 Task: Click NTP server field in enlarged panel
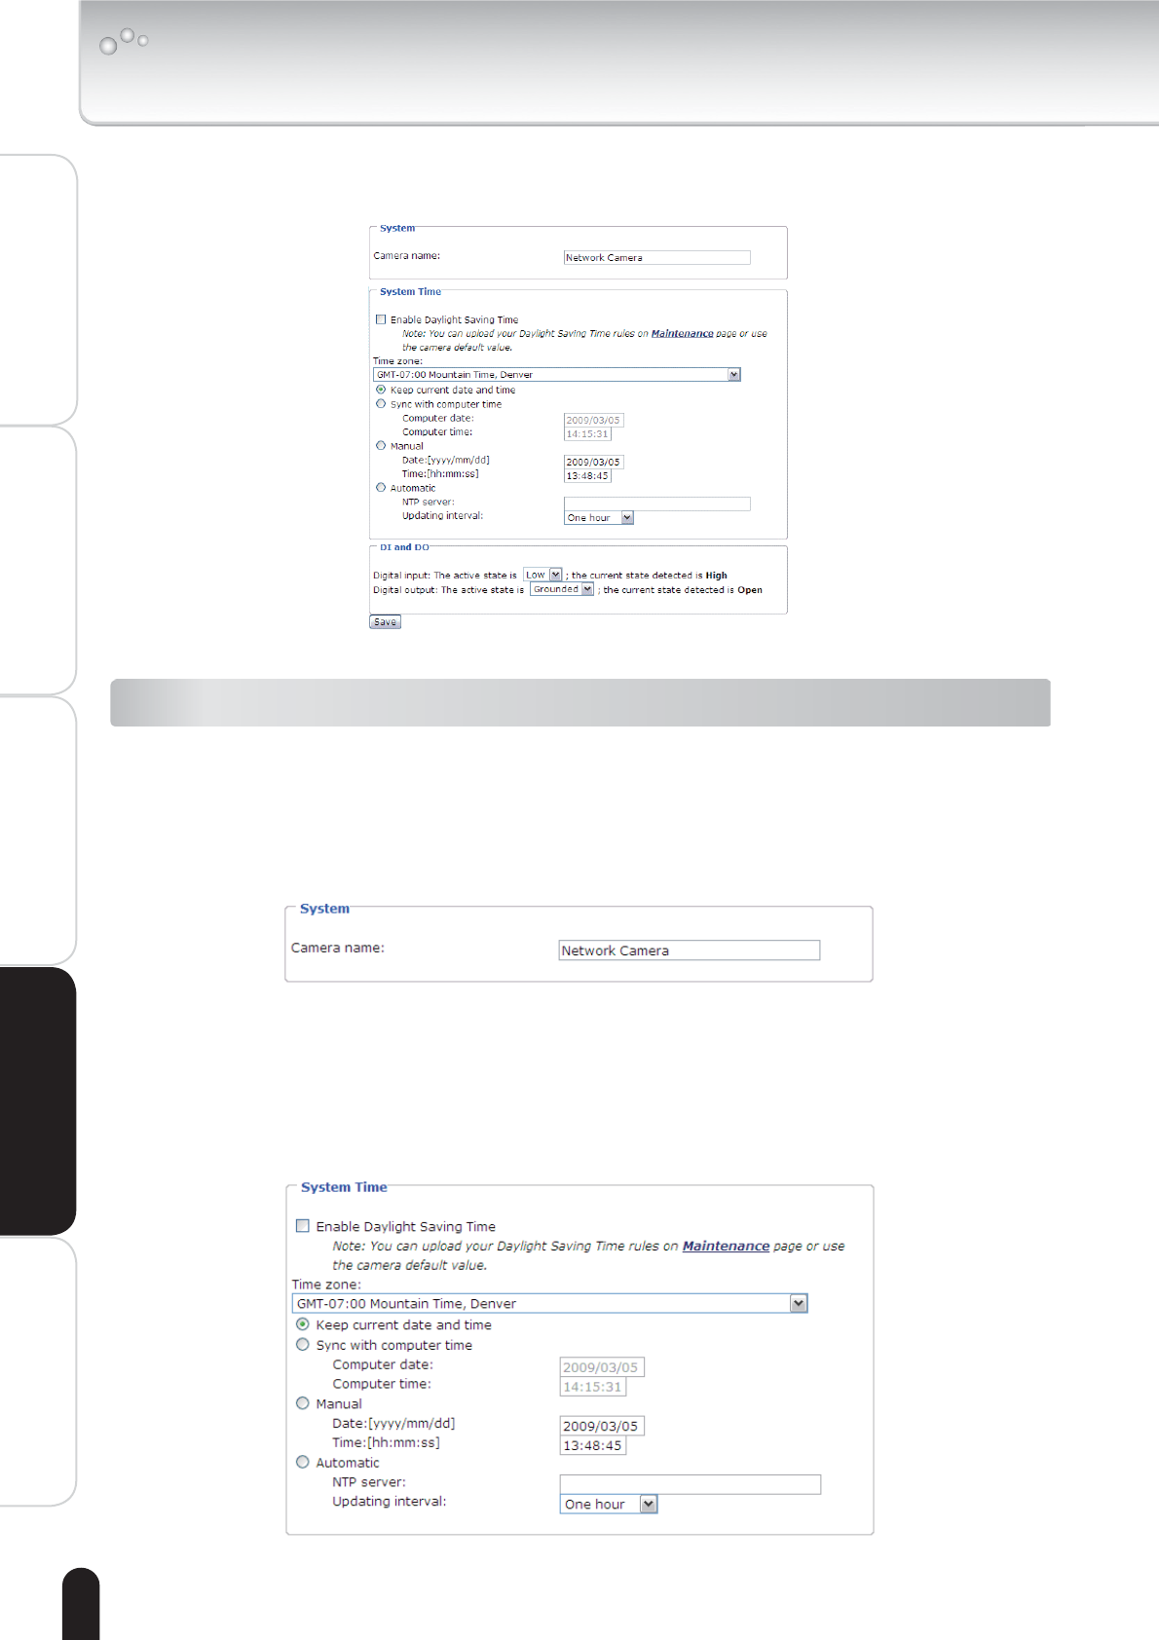click(691, 1484)
